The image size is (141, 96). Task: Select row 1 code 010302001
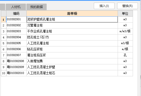(x=16, y=19)
